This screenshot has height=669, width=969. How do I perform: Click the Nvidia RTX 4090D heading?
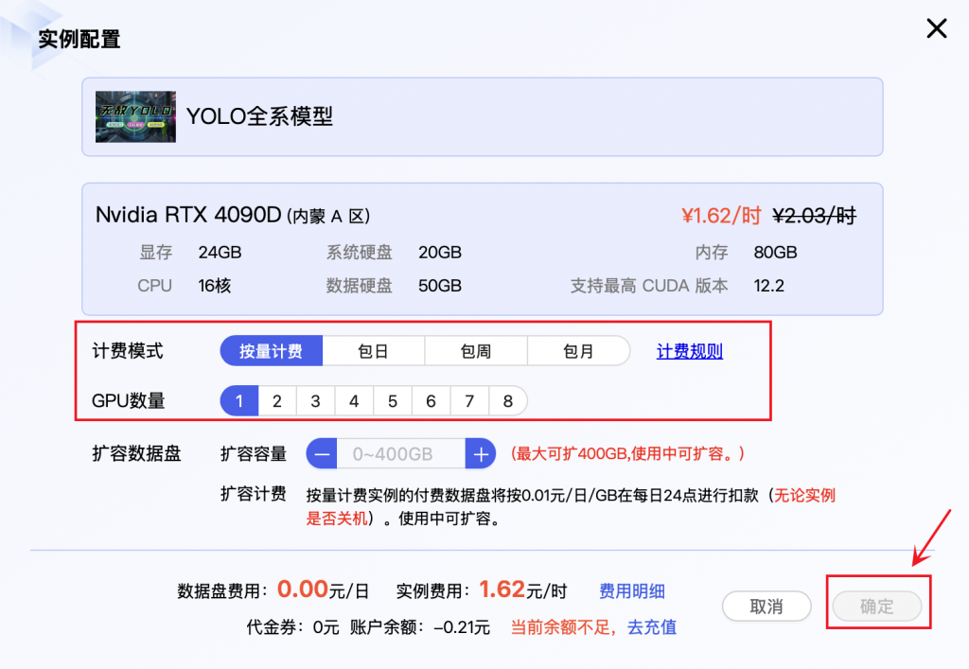pos(188,215)
